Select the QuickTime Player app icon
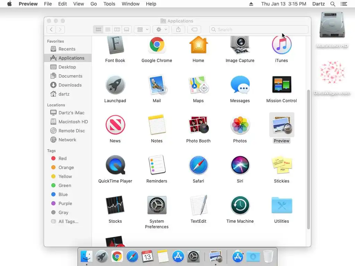355x266 pixels. coord(115,165)
